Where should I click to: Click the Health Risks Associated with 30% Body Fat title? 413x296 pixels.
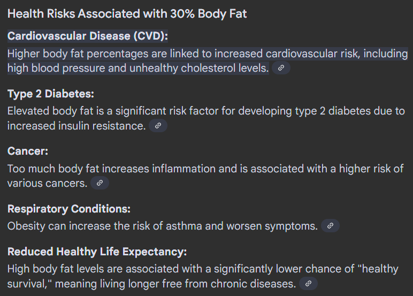click(127, 14)
